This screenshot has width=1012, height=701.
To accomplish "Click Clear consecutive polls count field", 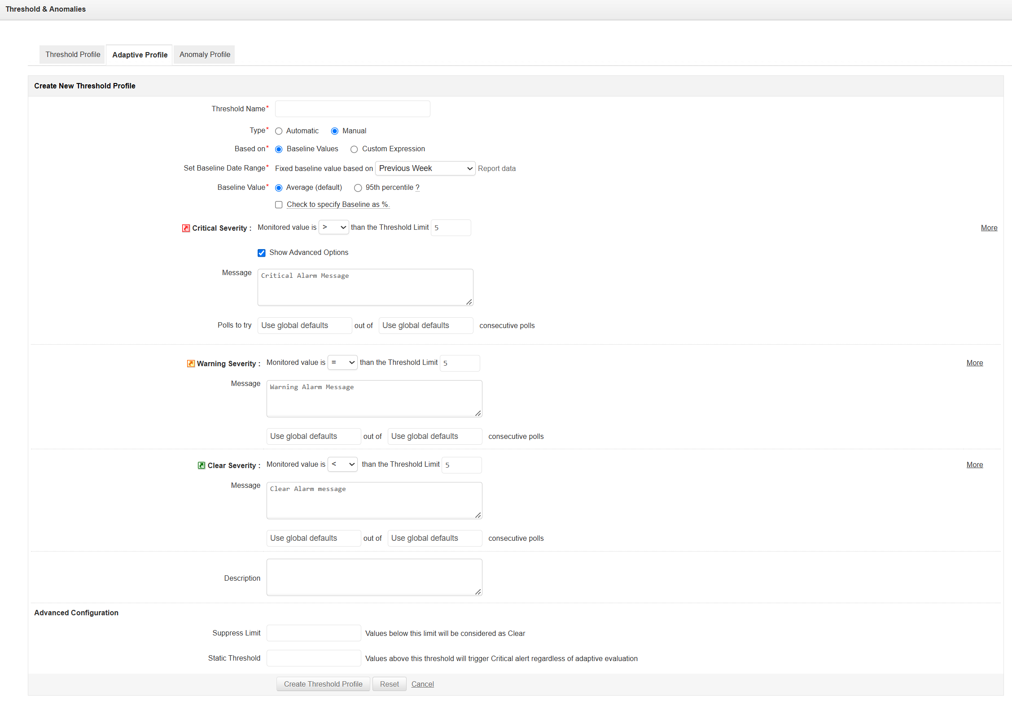I will [x=435, y=538].
